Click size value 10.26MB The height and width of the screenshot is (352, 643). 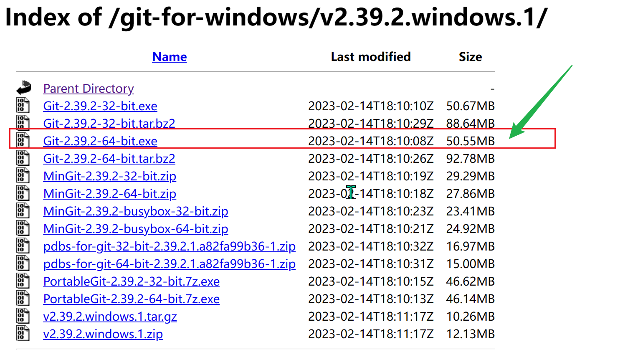(471, 317)
